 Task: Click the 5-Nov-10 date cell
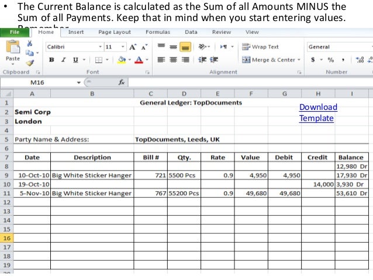coord(32,193)
